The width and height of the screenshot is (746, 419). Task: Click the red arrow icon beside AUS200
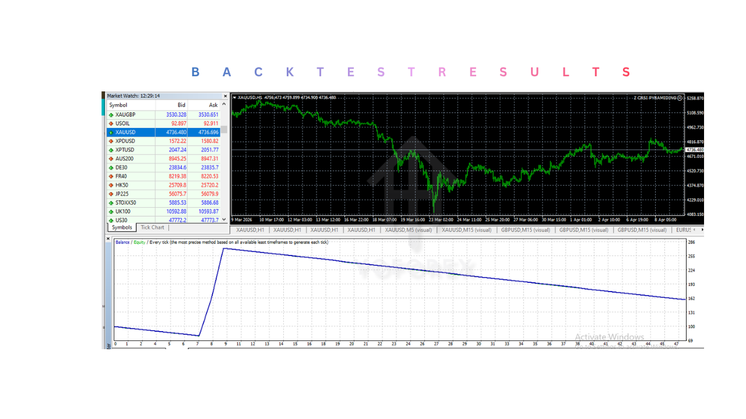pyautogui.click(x=111, y=158)
